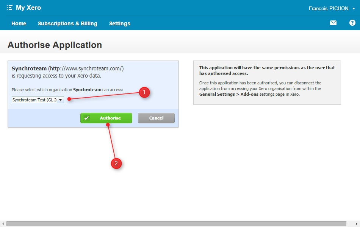Click the 'Please select which organisation' label
This screenshot has width=360, height=227.
[x=67, y=90]
